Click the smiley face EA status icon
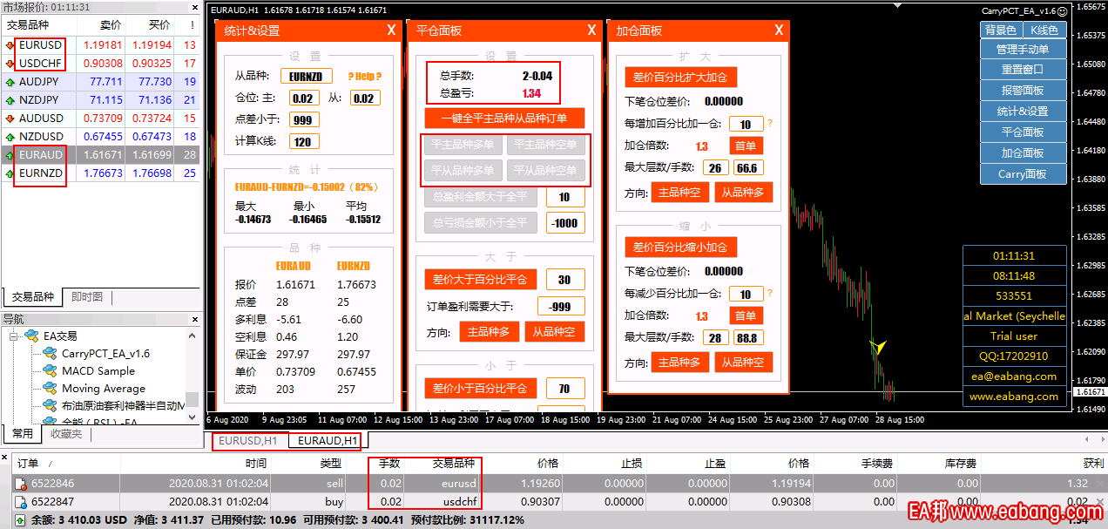The width and height of the screenshot is (1108, 529). coord(1062,11)
